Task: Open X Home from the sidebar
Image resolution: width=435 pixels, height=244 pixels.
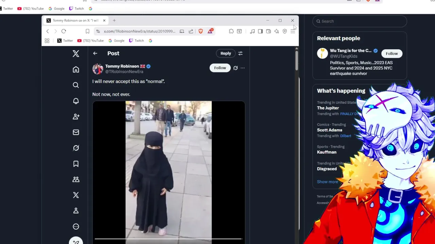Action: (x=76, y=69)
